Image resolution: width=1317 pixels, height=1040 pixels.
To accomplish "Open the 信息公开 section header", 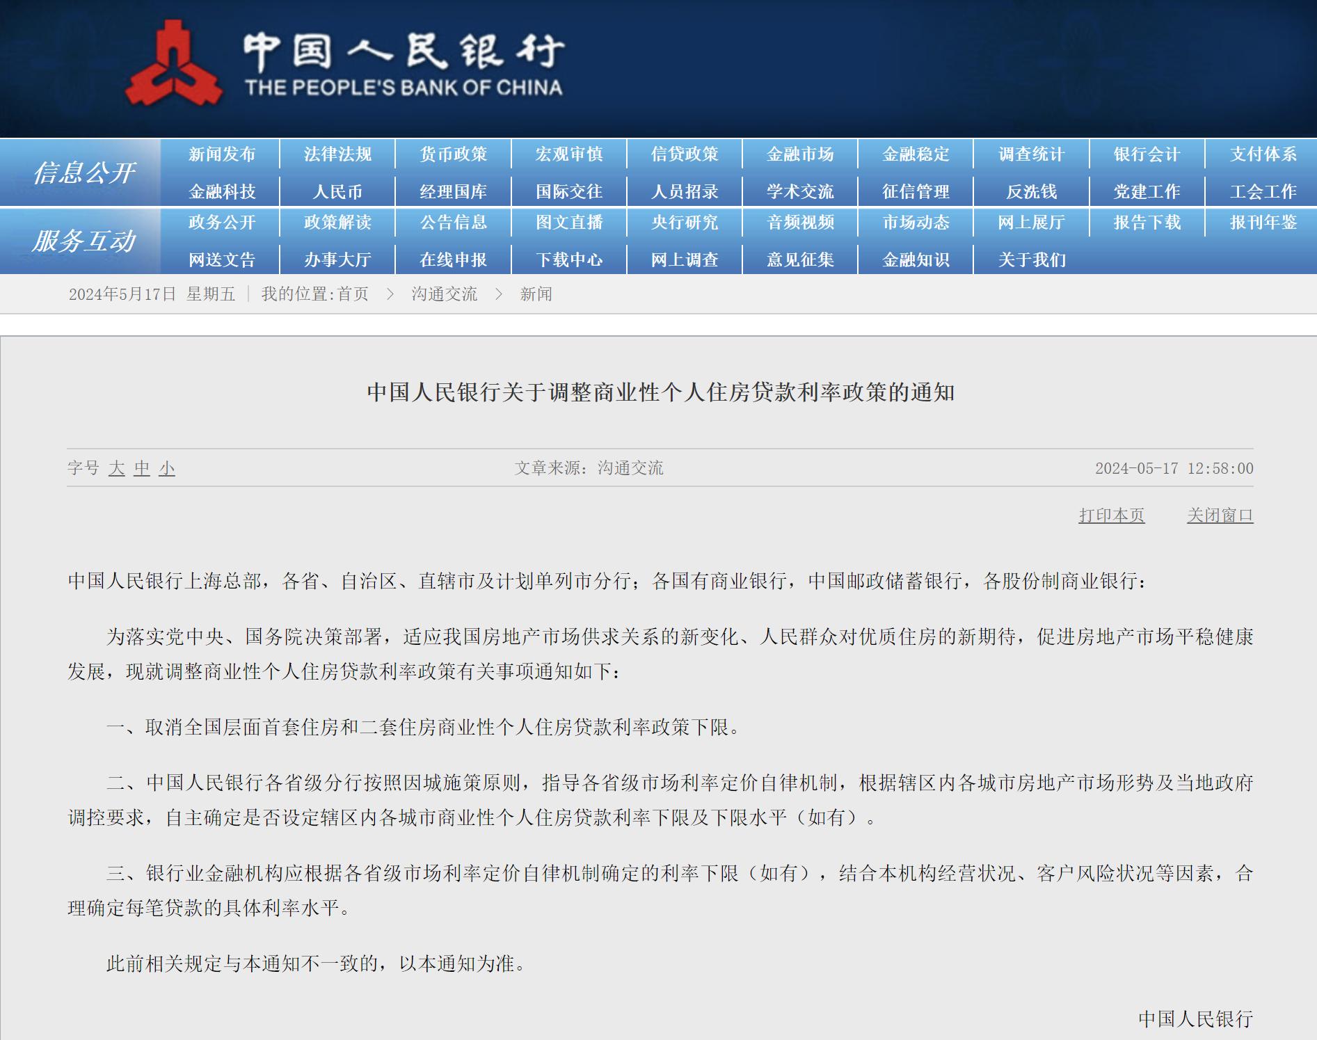I will [83, 173].
